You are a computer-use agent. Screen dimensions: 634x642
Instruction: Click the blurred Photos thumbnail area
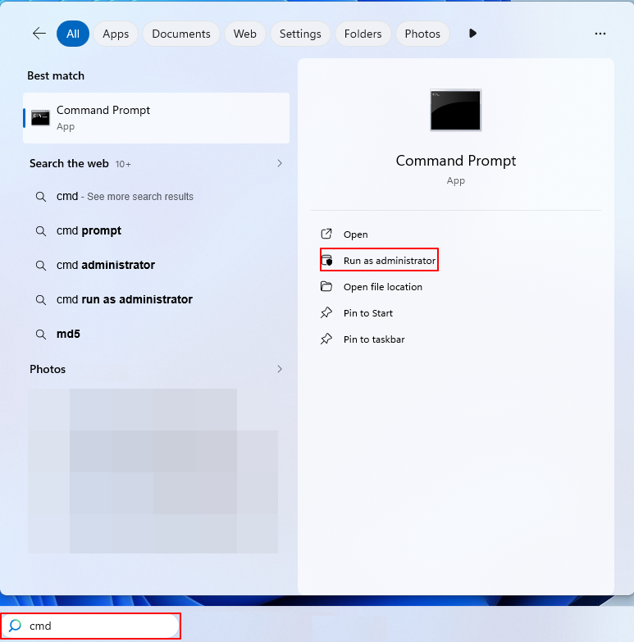point(153,471)
